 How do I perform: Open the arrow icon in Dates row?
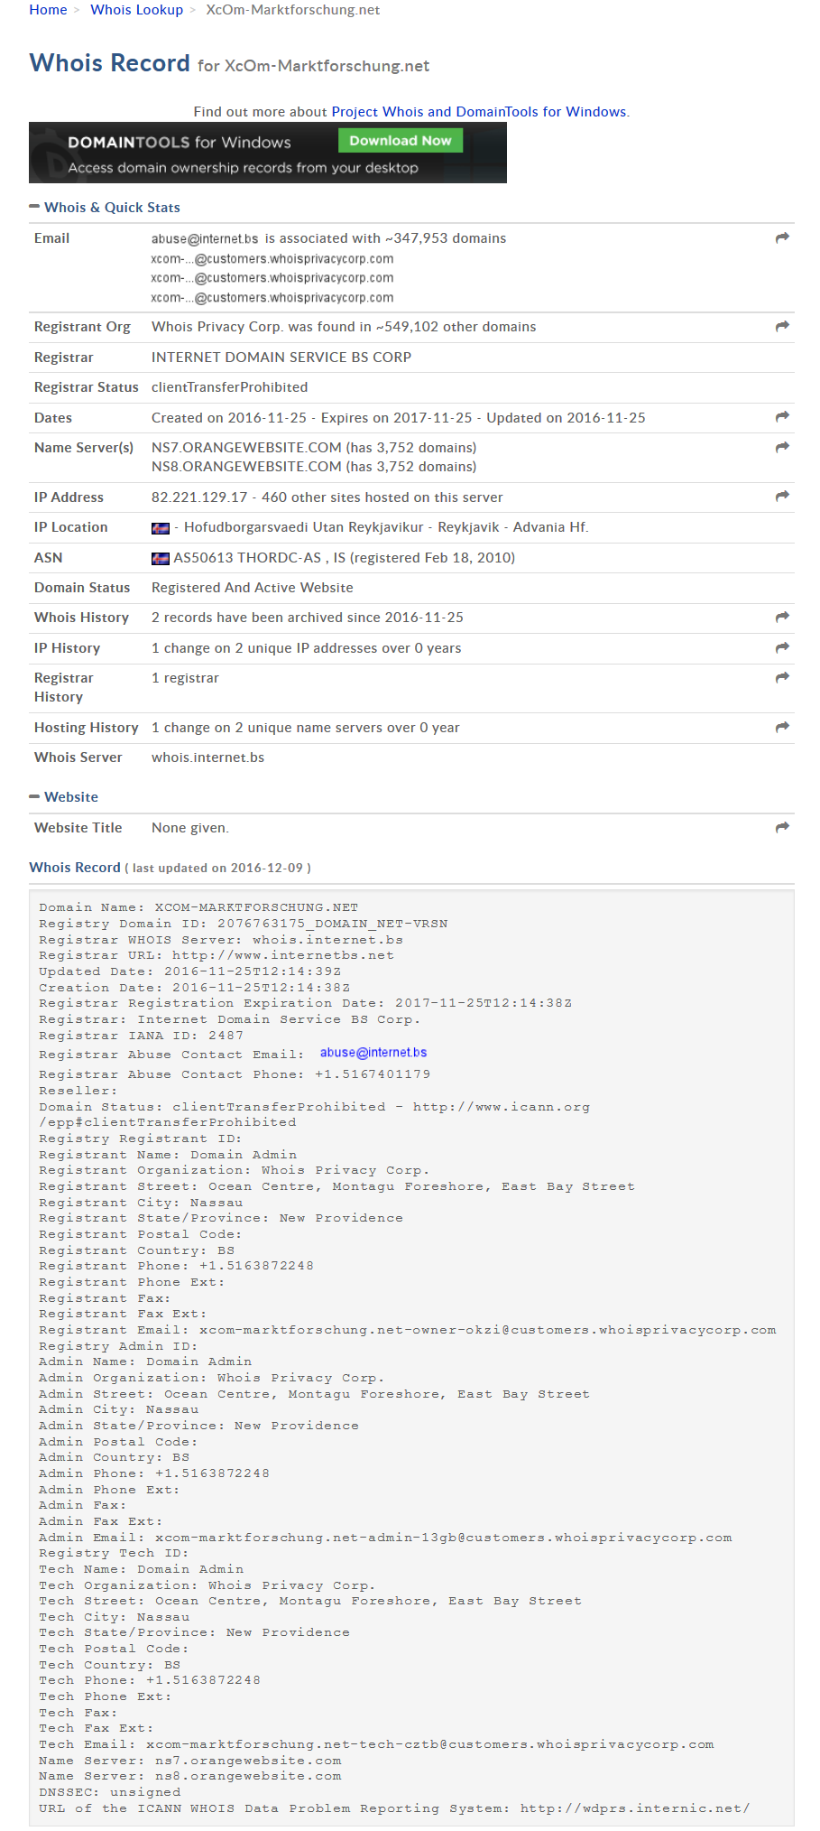782,416
